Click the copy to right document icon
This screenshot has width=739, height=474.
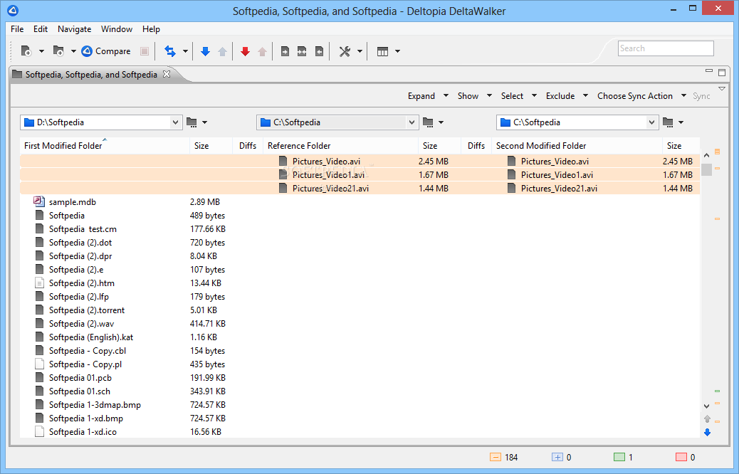point(285,51)
